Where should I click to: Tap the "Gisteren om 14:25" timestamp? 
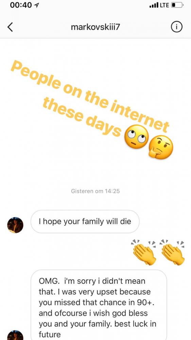[x=95, y=191]
